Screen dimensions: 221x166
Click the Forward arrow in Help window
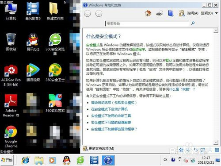99,14
